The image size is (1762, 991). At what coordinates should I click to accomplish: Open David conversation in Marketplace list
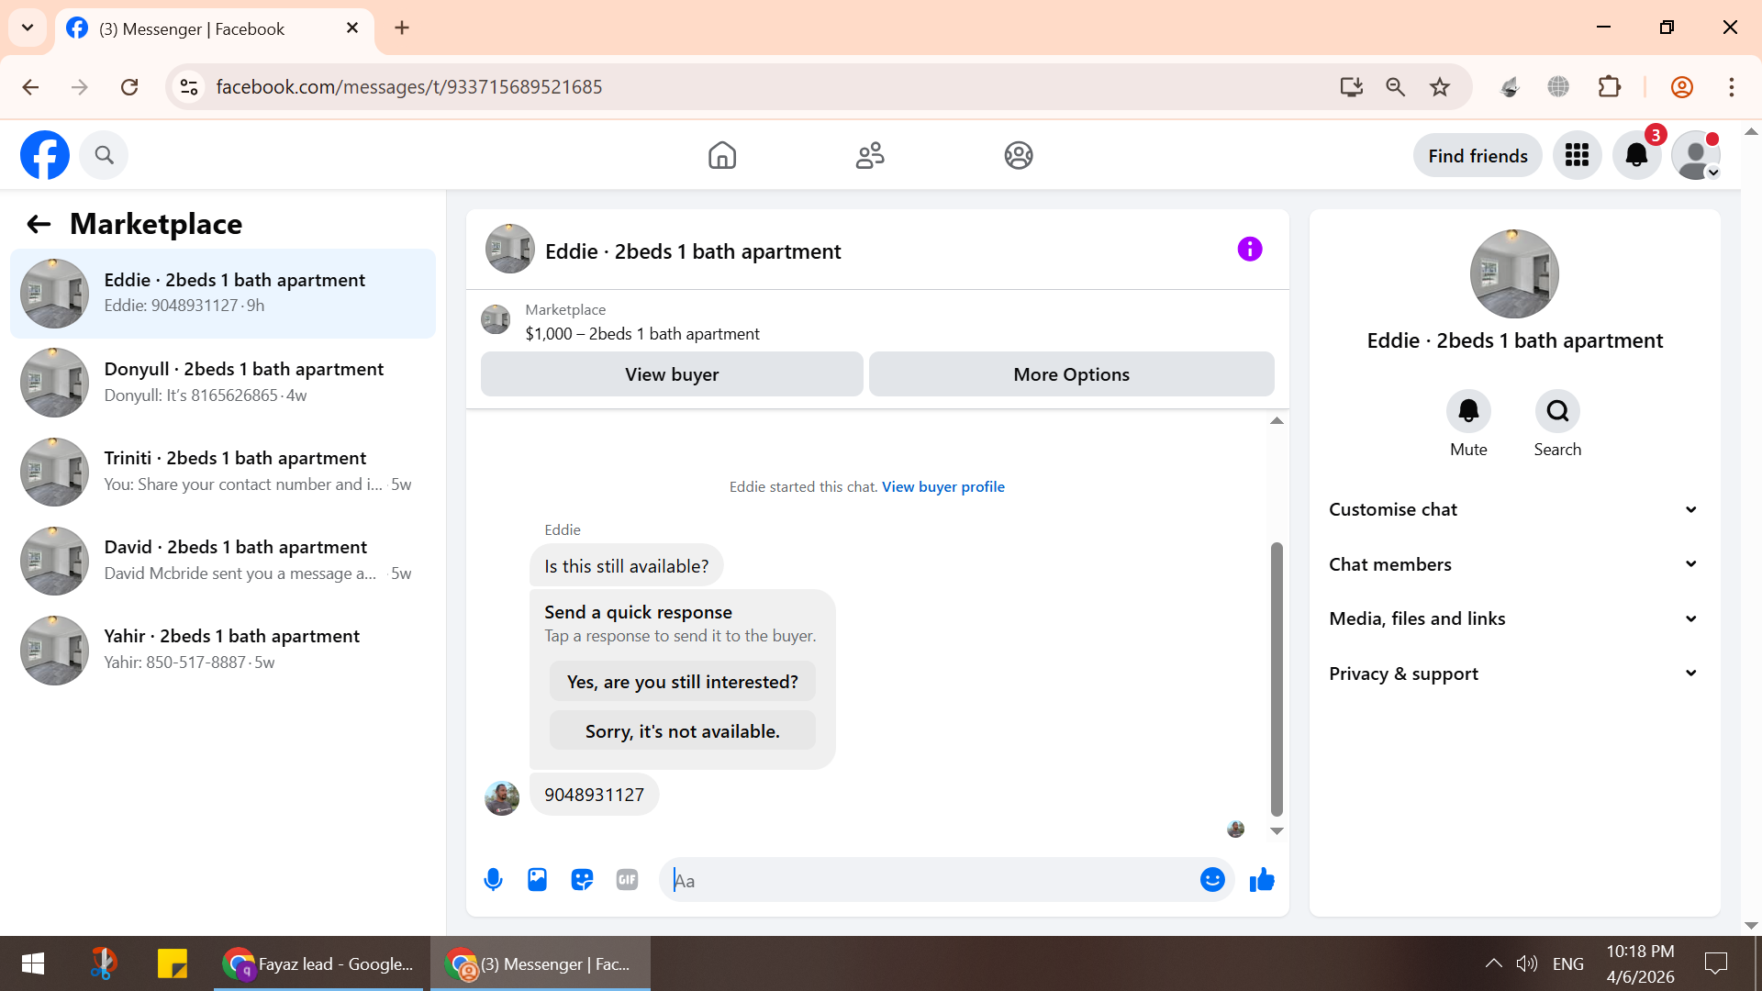tap(223, 561)
